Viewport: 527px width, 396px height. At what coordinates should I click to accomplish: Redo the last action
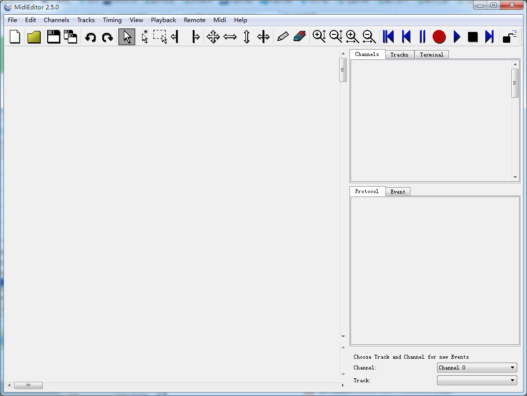107,37
